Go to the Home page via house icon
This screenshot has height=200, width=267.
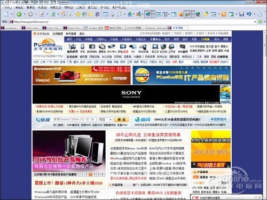pos(63,14)
